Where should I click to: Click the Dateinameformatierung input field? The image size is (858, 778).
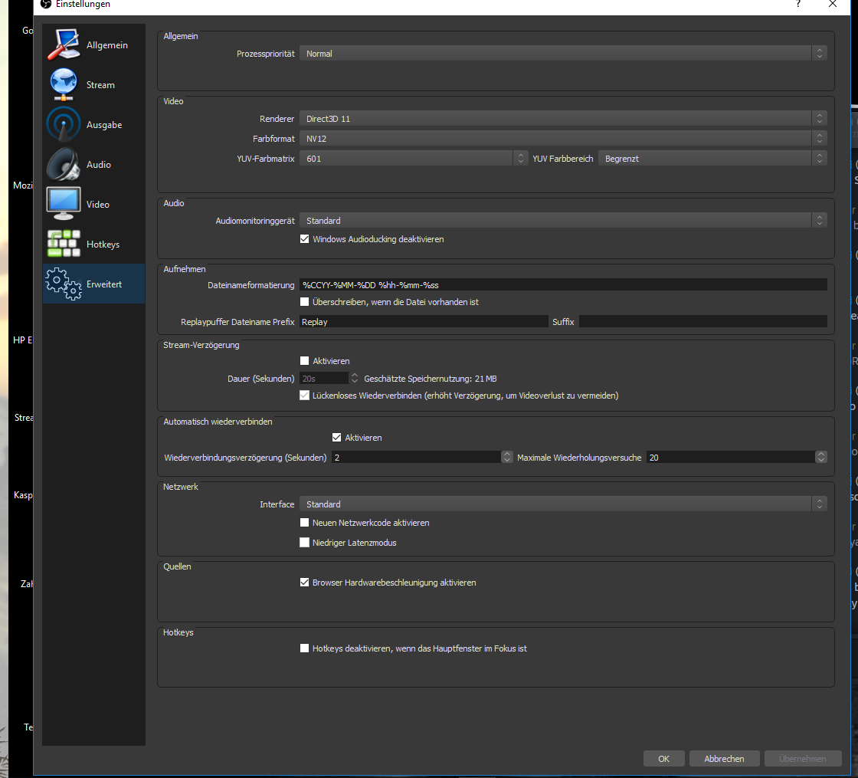563,285
